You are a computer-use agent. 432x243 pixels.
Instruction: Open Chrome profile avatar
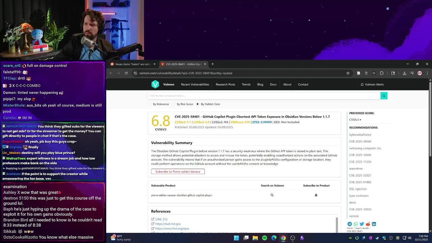pos(420,73)
